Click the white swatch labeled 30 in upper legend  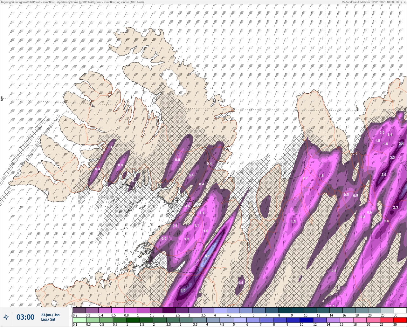tap(400, 310)
